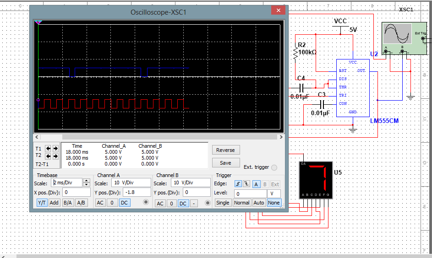Adjust Timebase scale spinner arrows
This screenshot has width=432, height=258.
coord(87,183)
